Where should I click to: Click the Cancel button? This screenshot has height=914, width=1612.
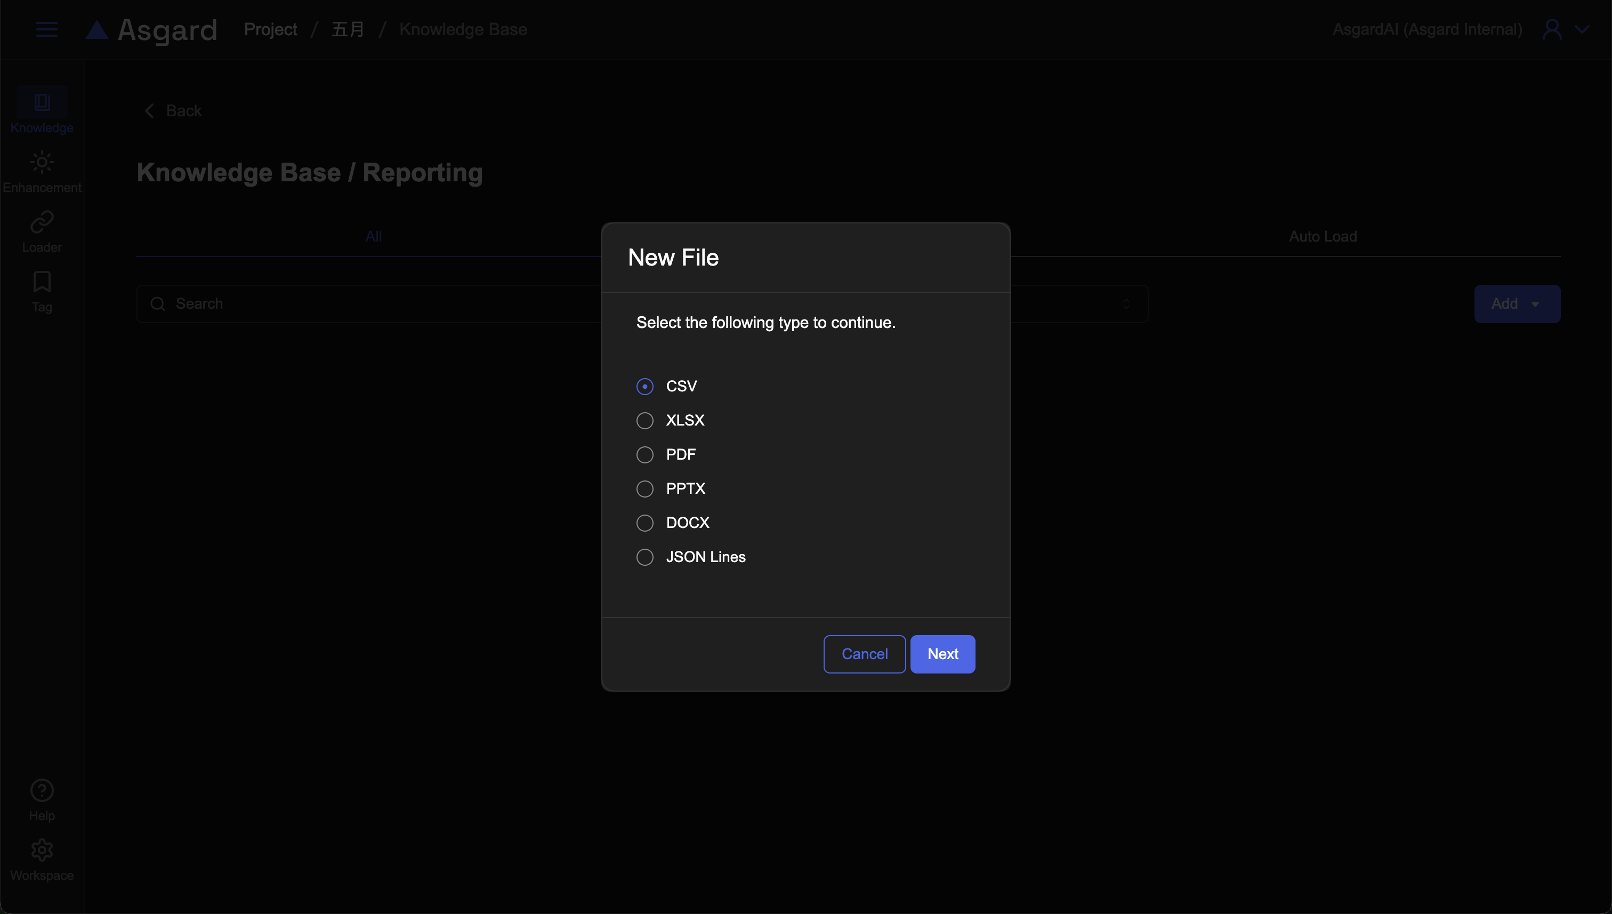point(864,654)
